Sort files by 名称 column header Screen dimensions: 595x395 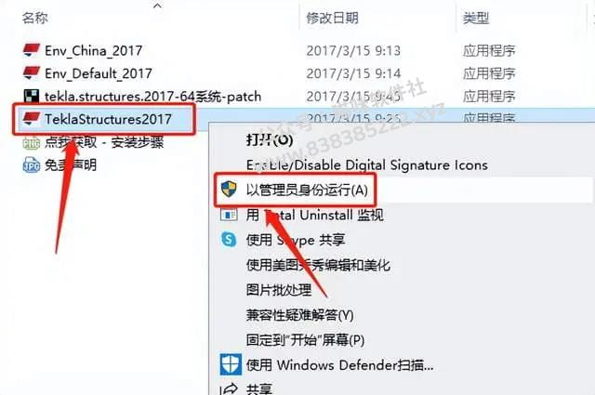click(35, 18)
